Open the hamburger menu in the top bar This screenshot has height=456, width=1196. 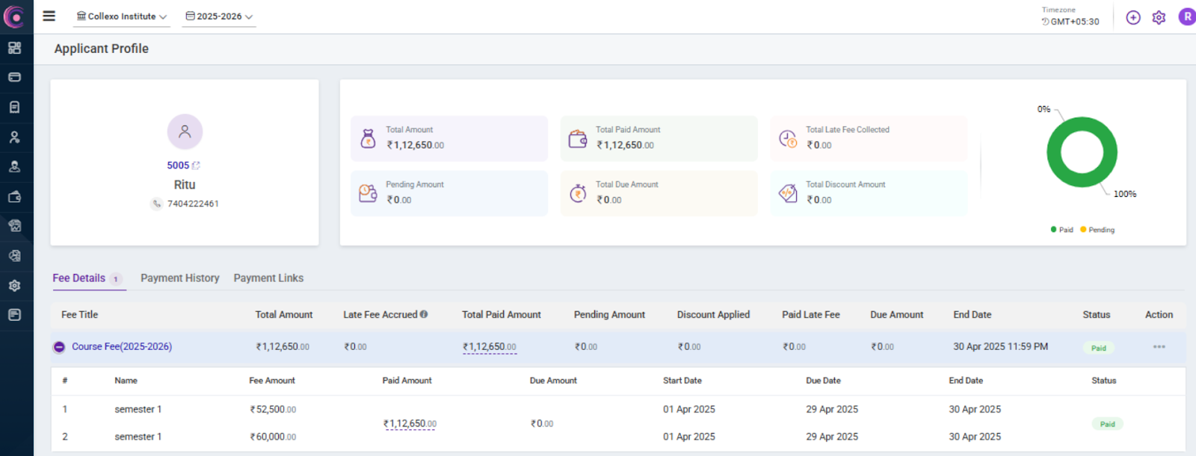49,16
